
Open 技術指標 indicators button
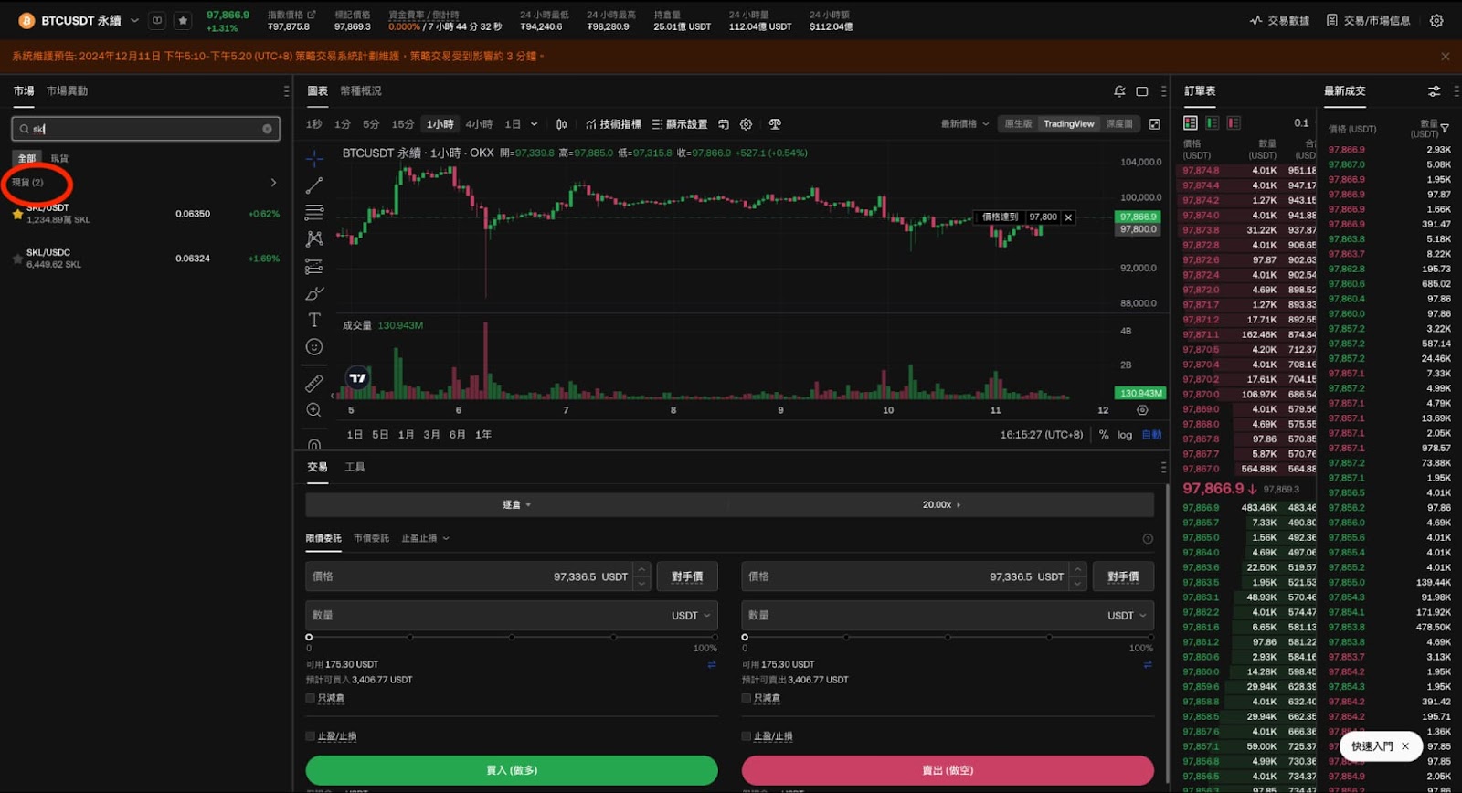[614, 124]
